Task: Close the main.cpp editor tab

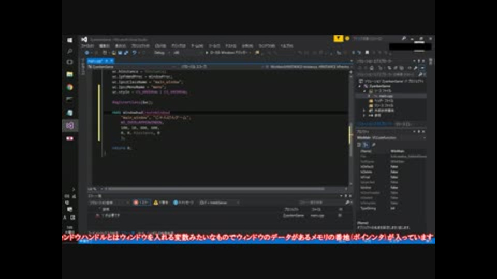Action: [112, 61]
